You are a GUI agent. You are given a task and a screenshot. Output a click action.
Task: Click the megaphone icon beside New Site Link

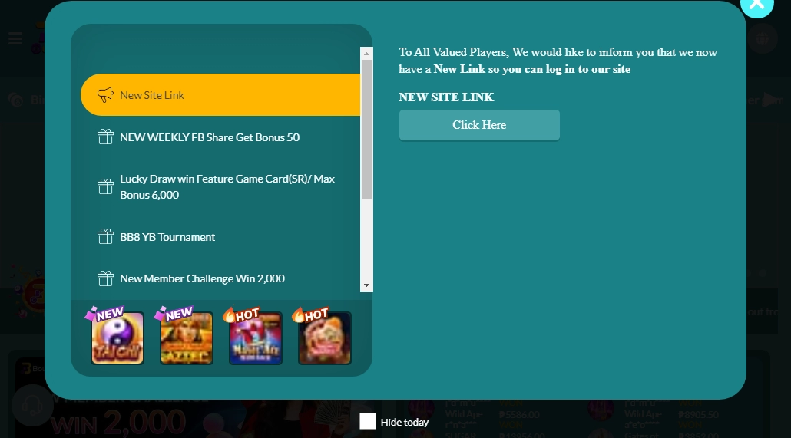(x=105, y=95)
